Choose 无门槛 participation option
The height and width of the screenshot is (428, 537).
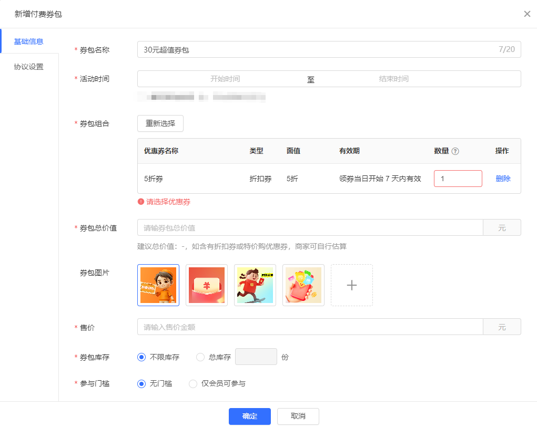point(141,384)
